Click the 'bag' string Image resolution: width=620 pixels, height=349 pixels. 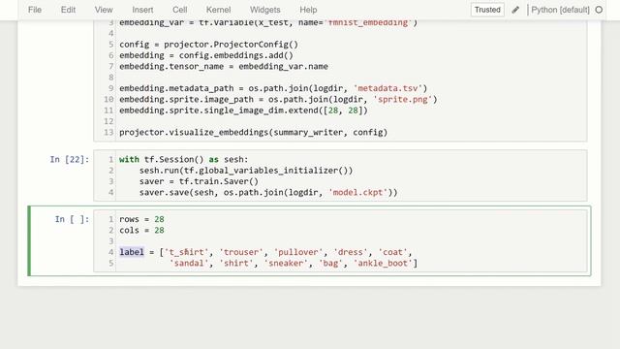(x=331, y=263)
